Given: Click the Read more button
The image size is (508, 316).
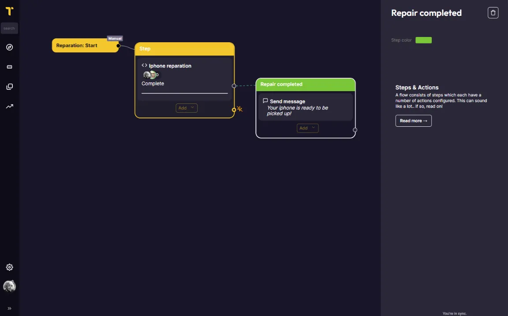Looking at the screenshot, I should [413, 121].
